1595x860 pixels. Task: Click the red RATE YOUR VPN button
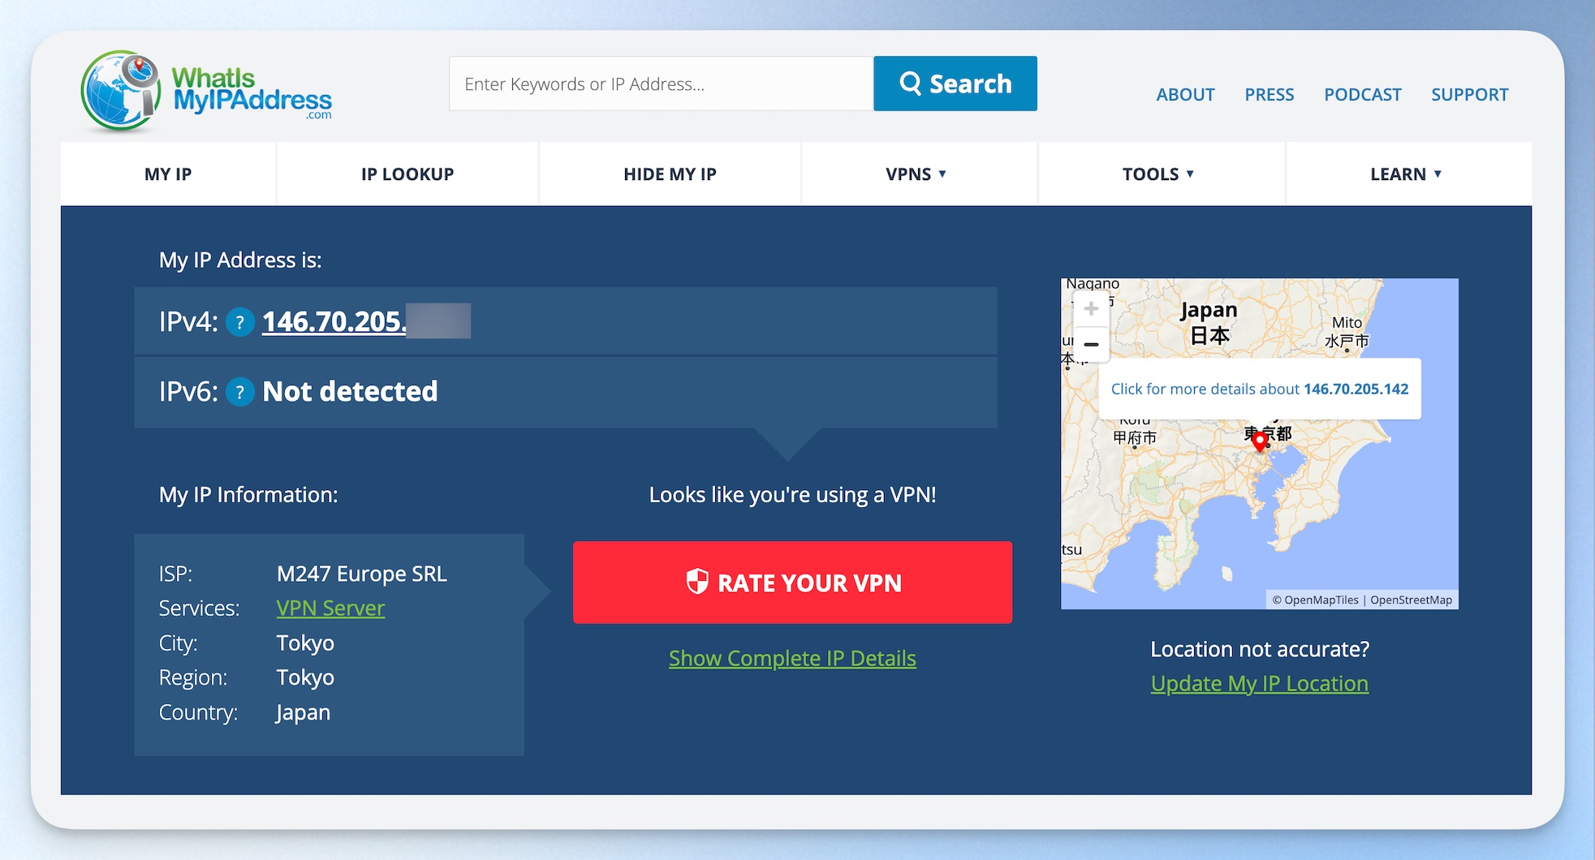[x=792, y=583]
